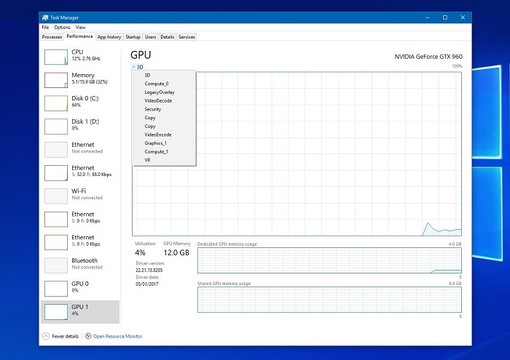Go to the Startup tab
The height and width of the screenshot is (360, 510).
pyautogui.click(x=133, y=37)
